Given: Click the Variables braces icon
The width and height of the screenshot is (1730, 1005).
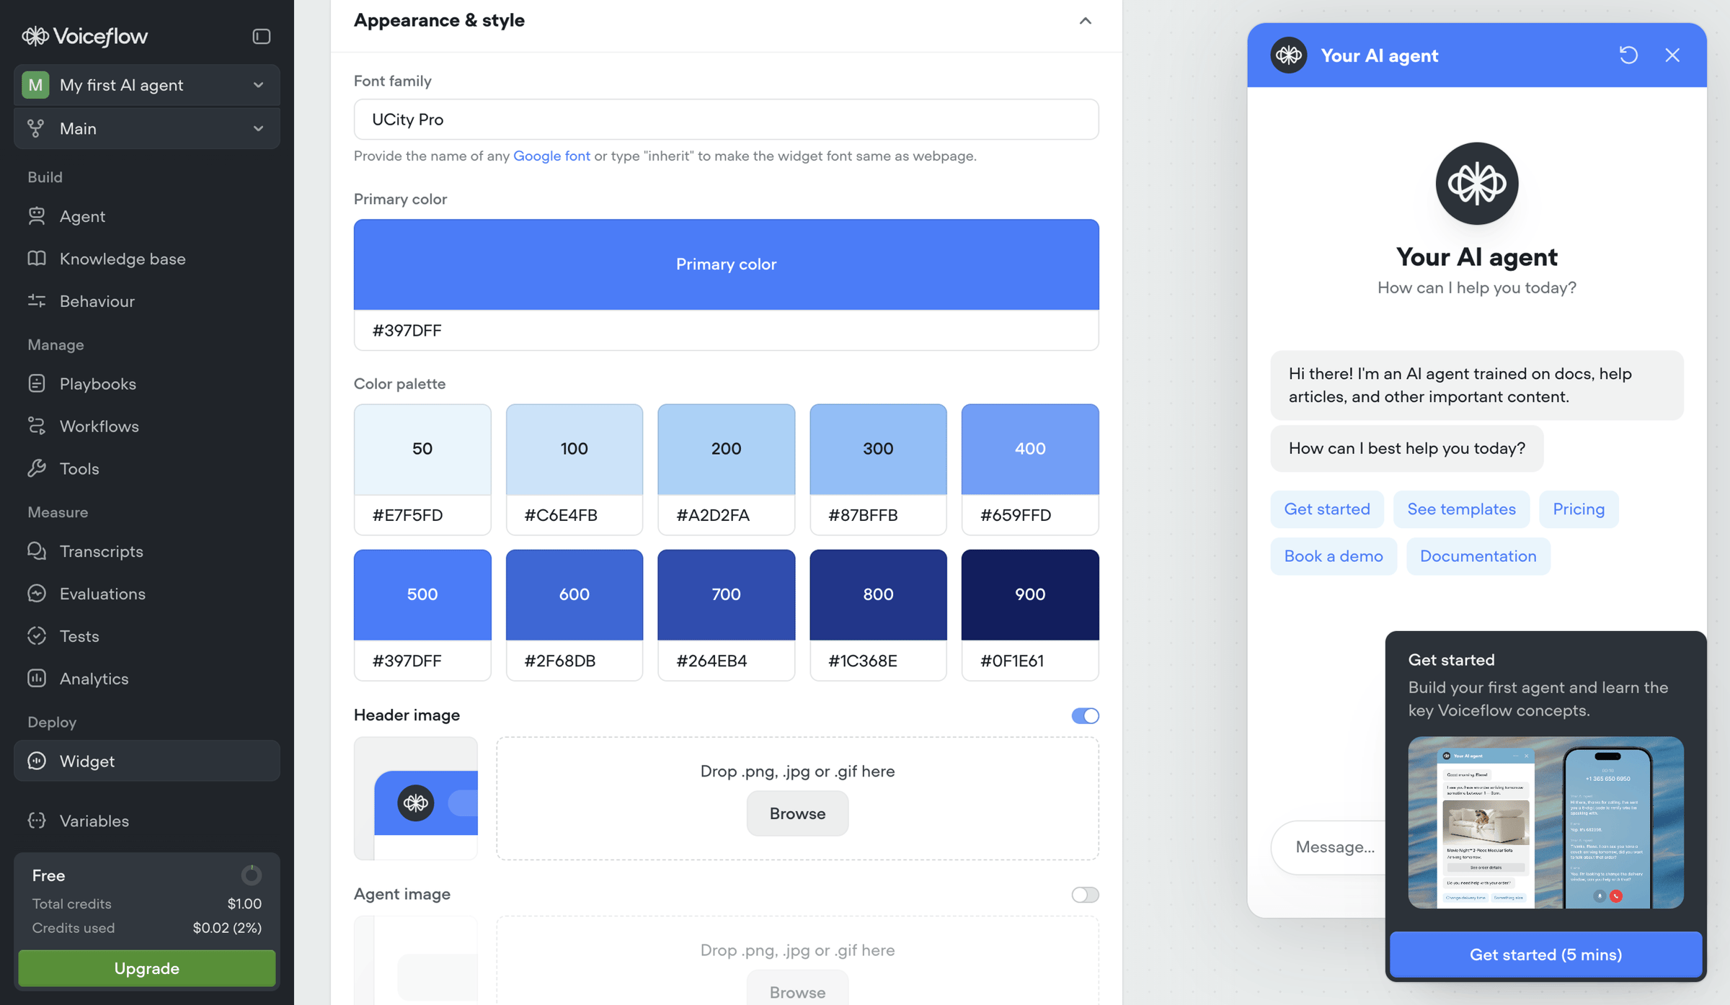Looking at the screenshot, I should (37, 821).
